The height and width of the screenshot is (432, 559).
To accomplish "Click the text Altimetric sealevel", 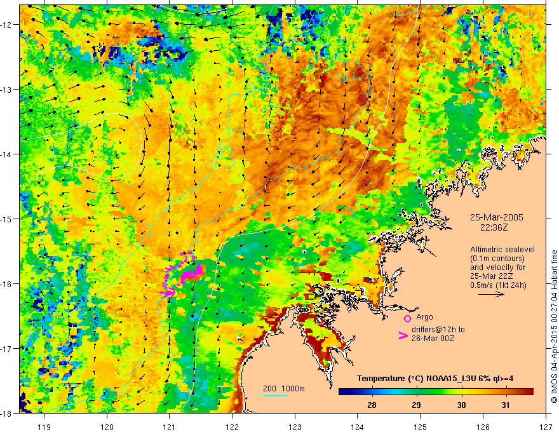I will click(502, 250).
